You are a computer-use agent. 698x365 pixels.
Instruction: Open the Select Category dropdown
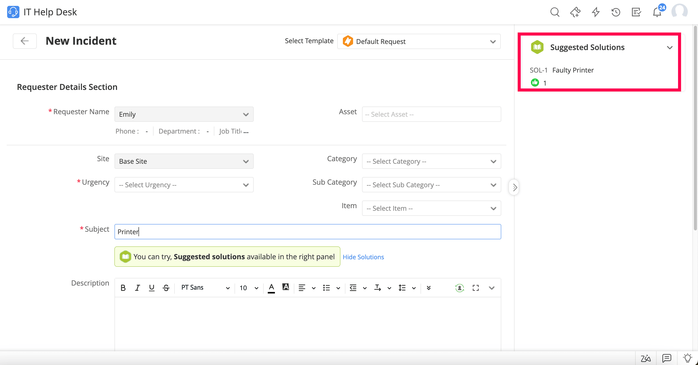(x=431, y=161)
